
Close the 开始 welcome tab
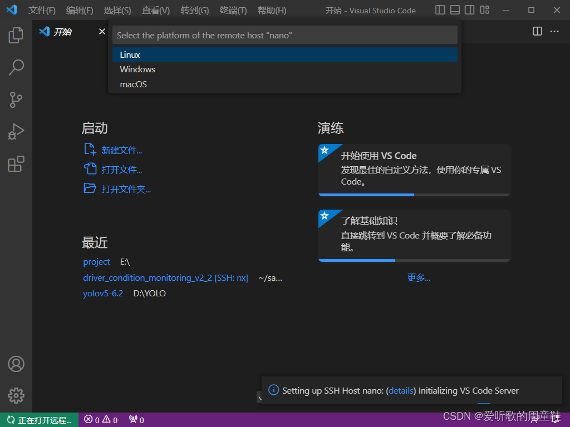coord(102,32)
